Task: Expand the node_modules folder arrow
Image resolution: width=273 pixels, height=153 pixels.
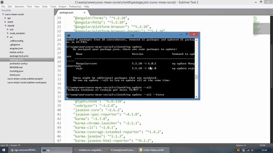Action: (x=8, y=33)
